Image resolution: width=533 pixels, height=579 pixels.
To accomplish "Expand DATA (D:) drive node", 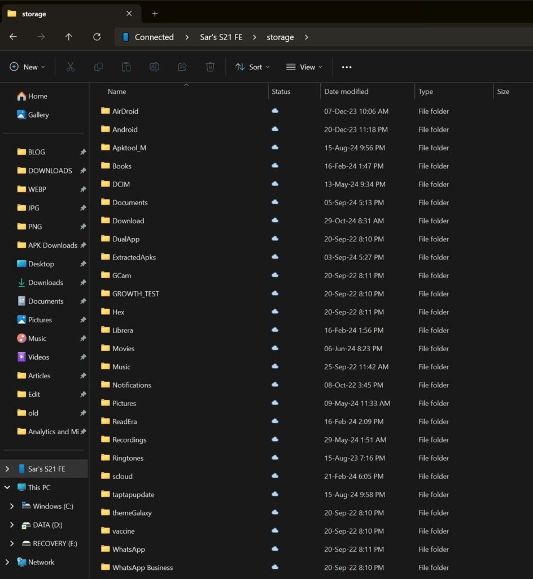I will pyautogui.click(x=12, y=525).
